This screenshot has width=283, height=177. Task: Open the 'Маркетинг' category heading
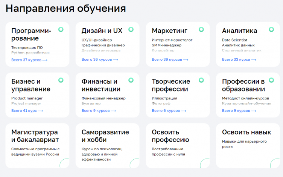(x=169, y=31)
